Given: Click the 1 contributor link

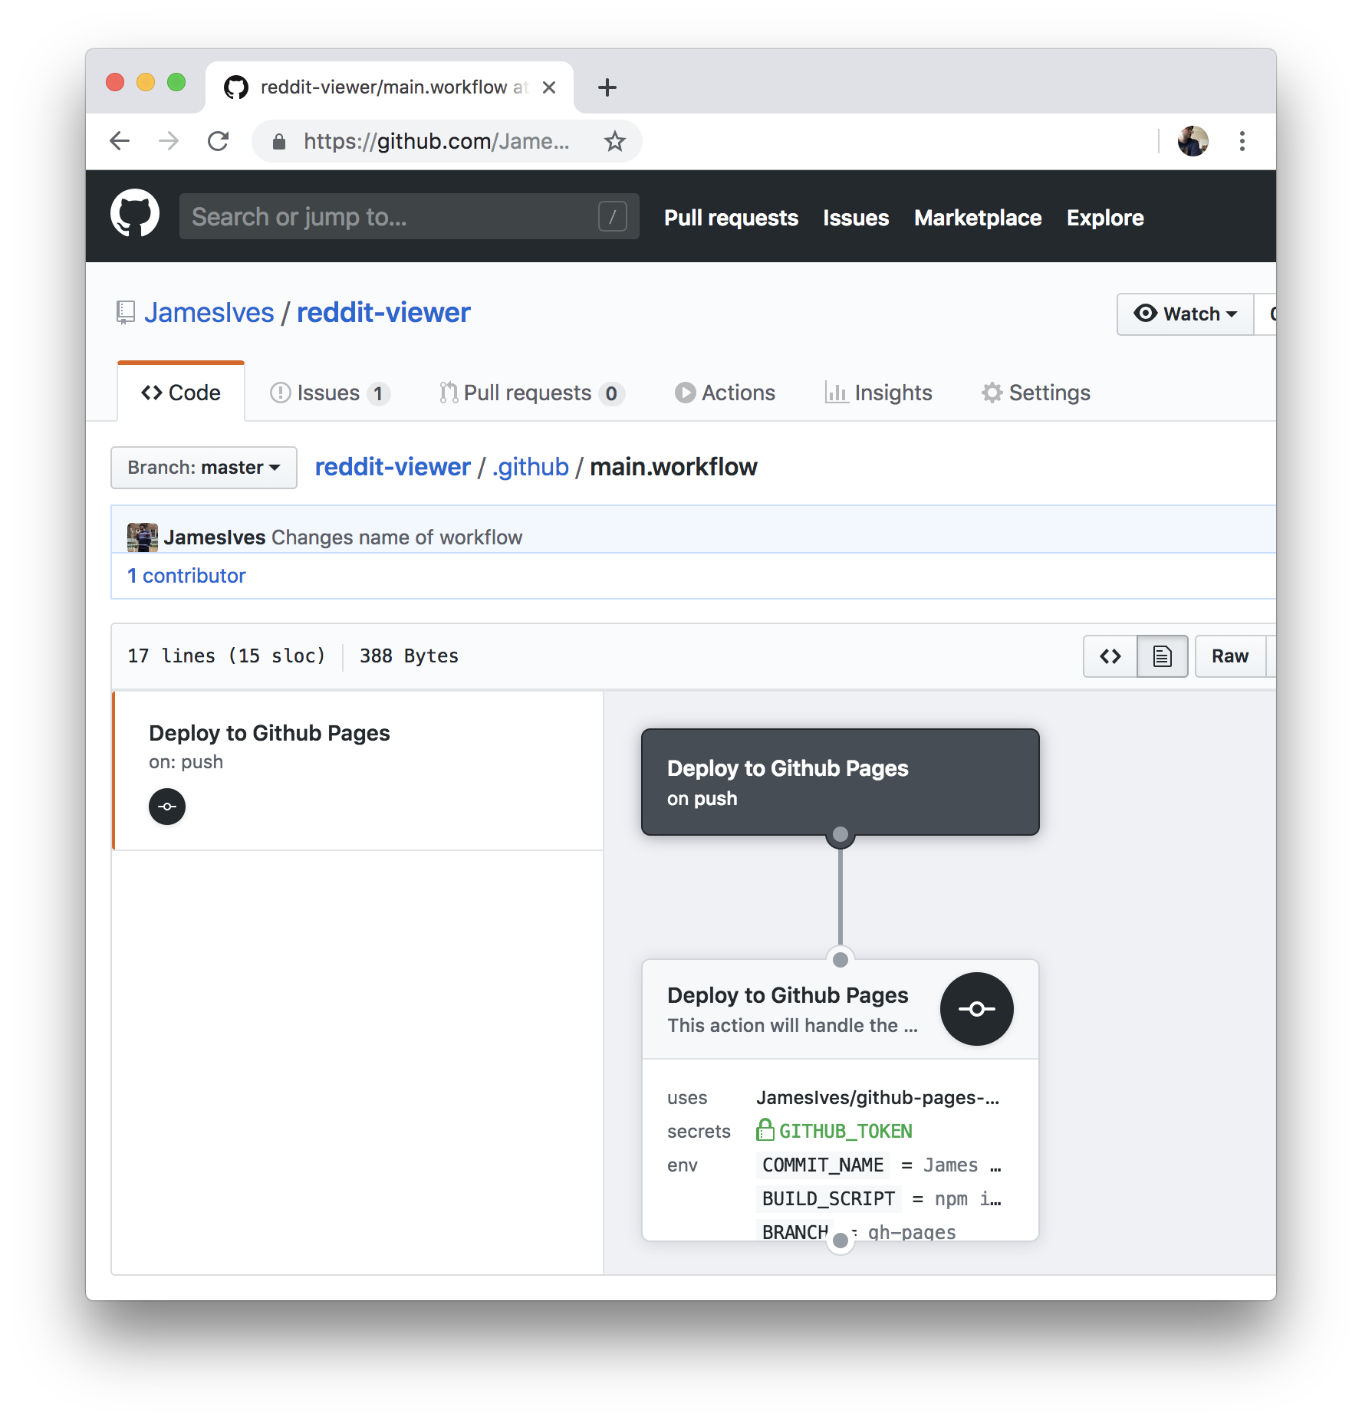Looking at the screenshot, I should [x=186, y=576].
